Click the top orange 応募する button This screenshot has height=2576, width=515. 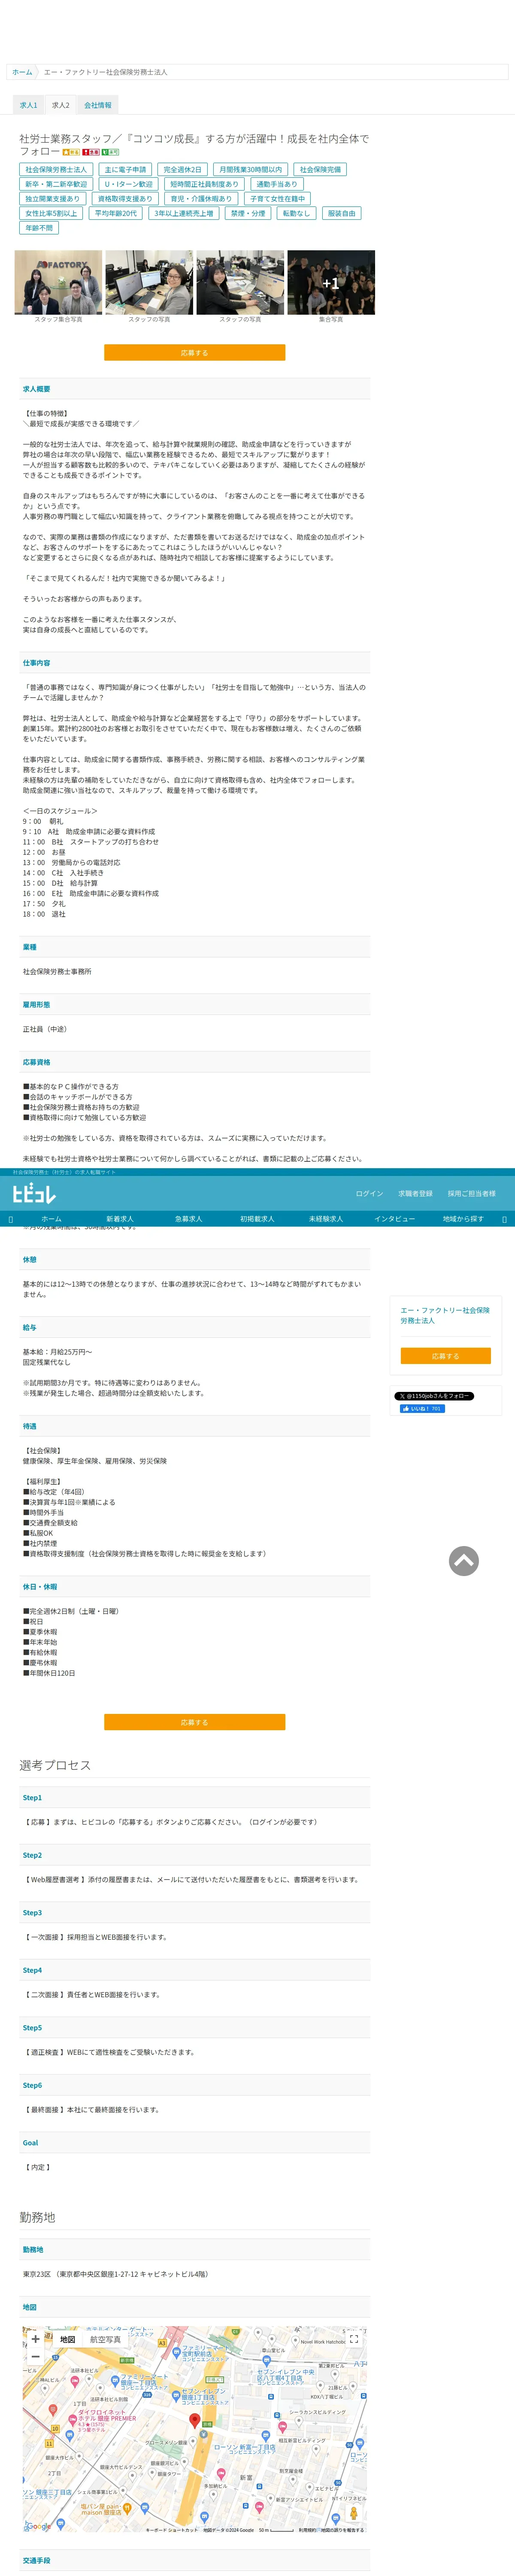194,353
